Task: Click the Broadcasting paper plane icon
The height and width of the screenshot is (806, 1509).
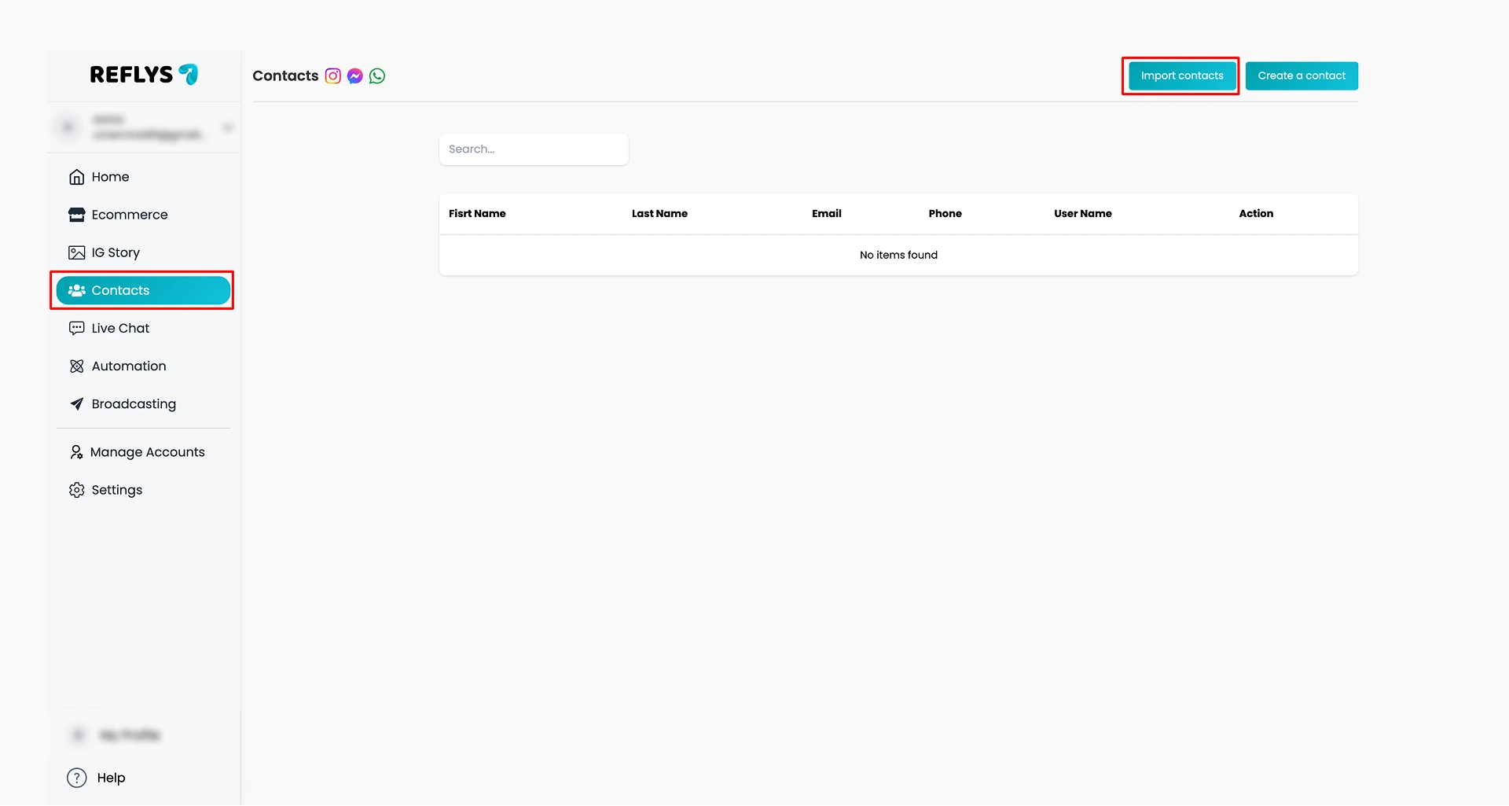Action: [77, 403]
